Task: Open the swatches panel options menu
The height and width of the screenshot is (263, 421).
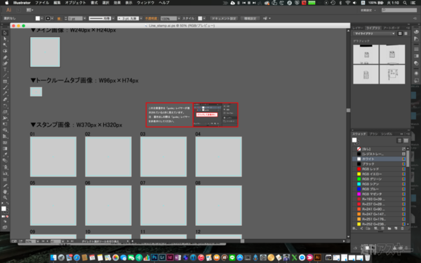Action: click(408, 134)
